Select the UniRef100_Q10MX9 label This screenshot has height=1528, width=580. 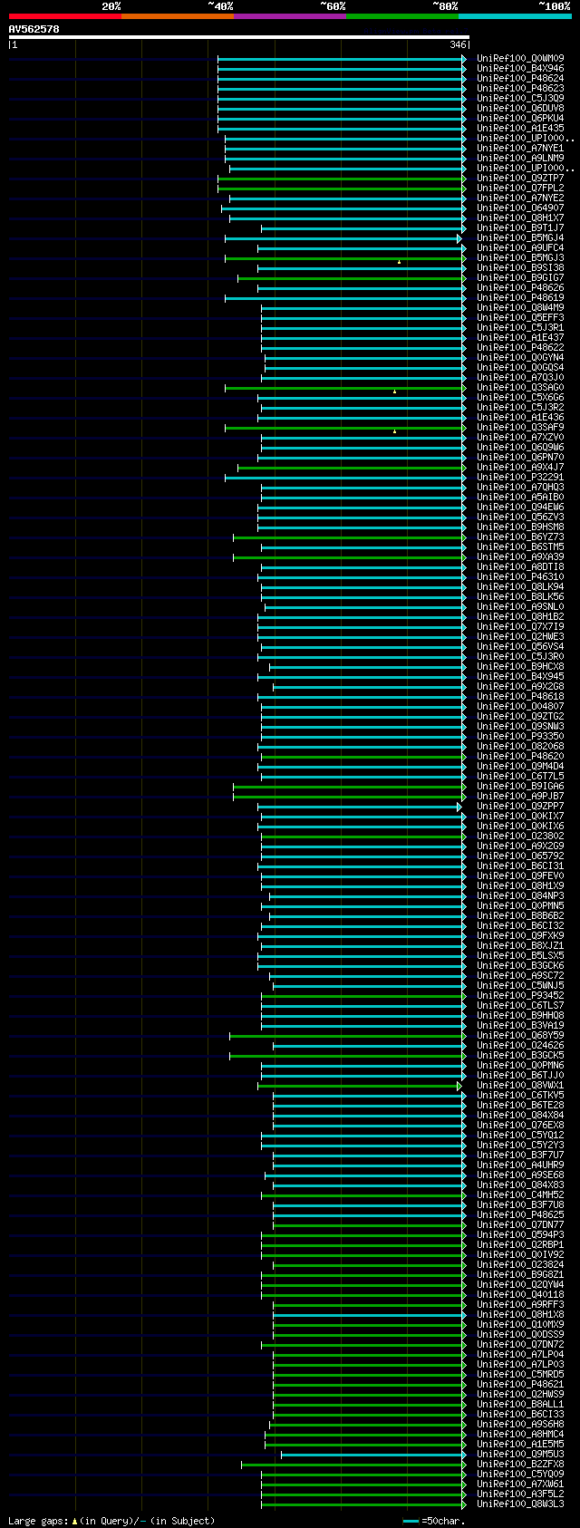520,1325
